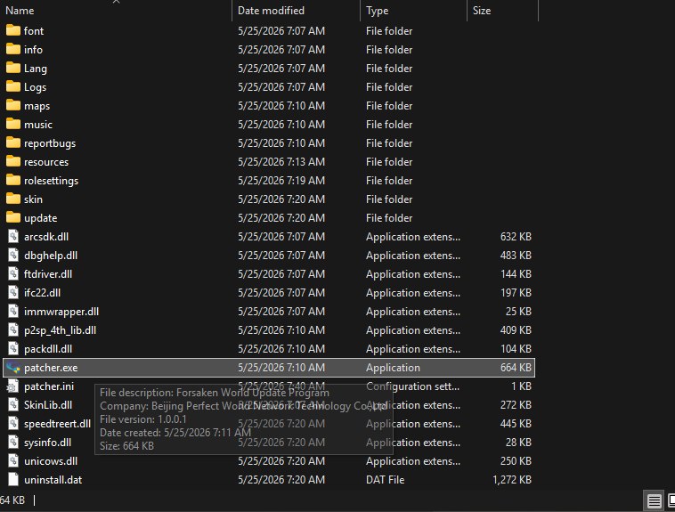Select the packdll.dll file icon
The width and height of the screenshot is (675, 512).
point(13,349)
